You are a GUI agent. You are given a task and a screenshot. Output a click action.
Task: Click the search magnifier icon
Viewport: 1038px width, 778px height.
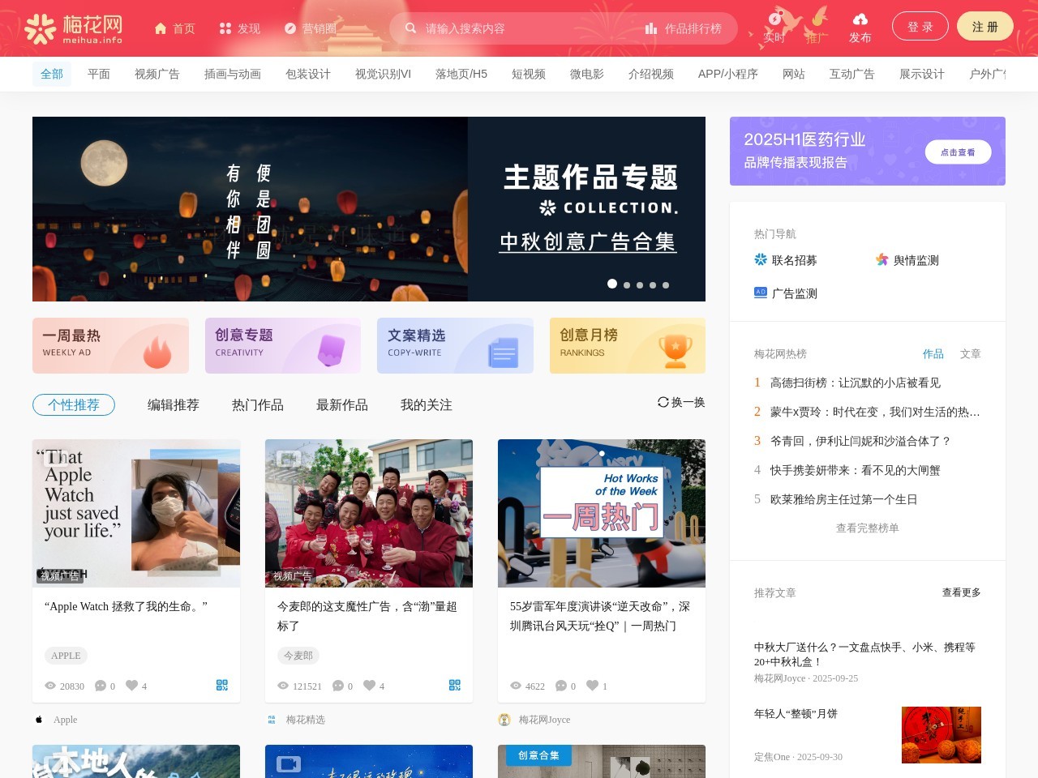tap(411, 28)
